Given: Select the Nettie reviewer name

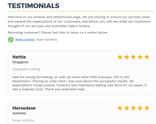Looking at the screenshot, I should pyautogui.click(x=19, y=57).
